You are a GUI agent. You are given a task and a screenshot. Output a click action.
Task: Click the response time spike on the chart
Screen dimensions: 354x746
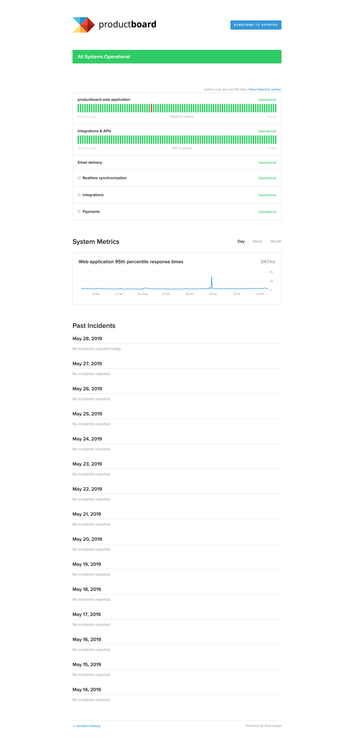pyautogui.click(x=212, y=282)
